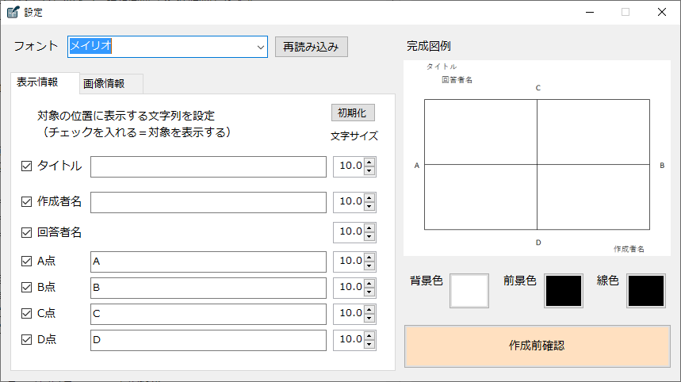Click the settings app icon in title bar

(x=13, y=12)
